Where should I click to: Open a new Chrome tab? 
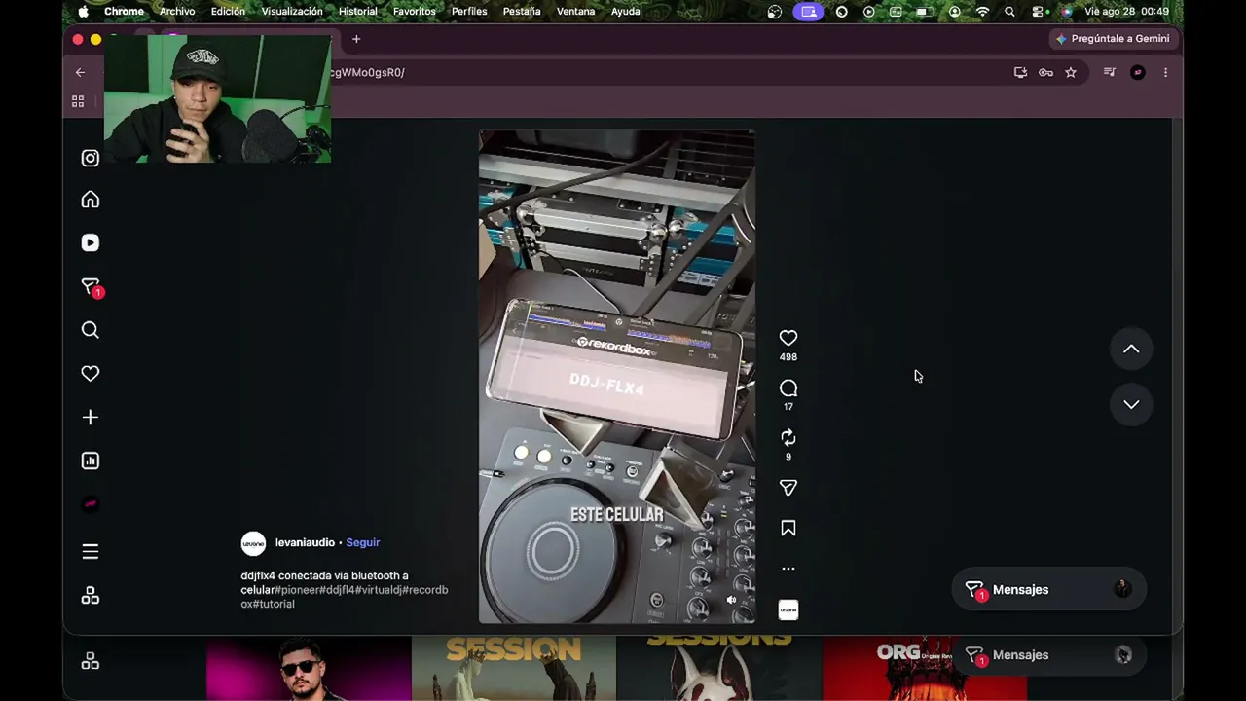(356, 39)
